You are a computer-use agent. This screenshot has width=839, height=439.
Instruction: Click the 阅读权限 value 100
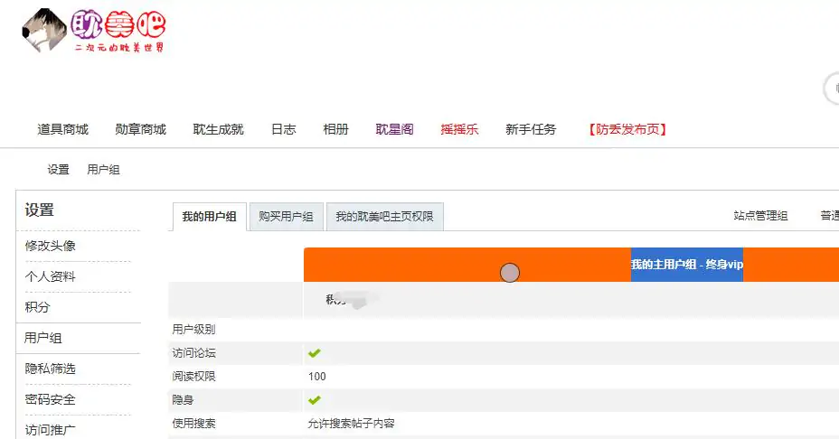coord(316,377)
